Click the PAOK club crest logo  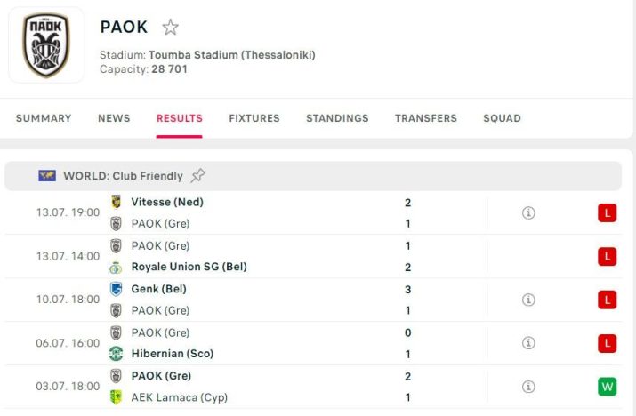point(46,45)
